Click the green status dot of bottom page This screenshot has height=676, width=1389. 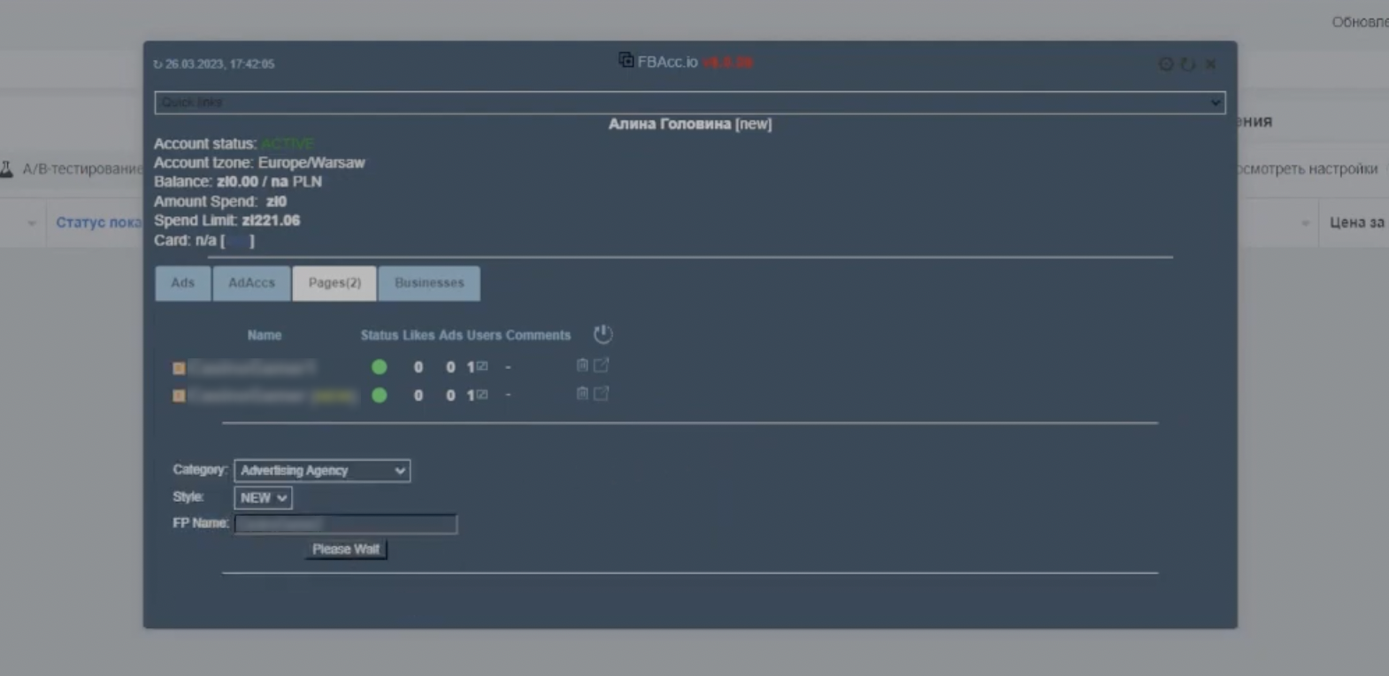[380, 395]
